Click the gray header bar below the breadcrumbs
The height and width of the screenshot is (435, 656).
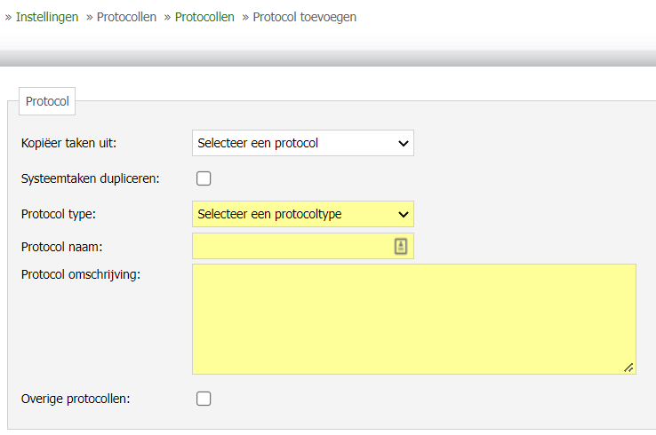click(x=328, y=58)
